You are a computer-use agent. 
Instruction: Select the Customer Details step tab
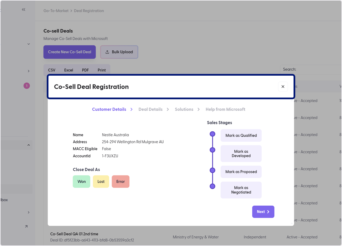pos(109,109)
